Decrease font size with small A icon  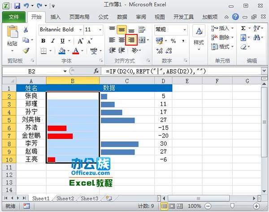(90, 41)
